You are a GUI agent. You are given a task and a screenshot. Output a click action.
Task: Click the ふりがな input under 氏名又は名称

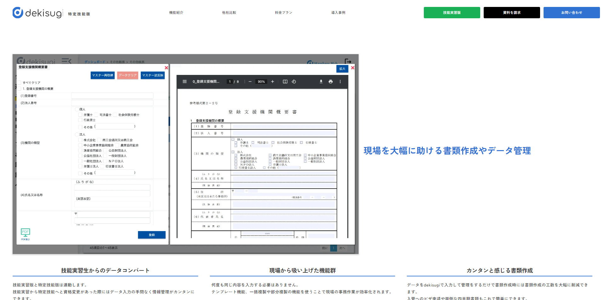(x=112, y=187)
